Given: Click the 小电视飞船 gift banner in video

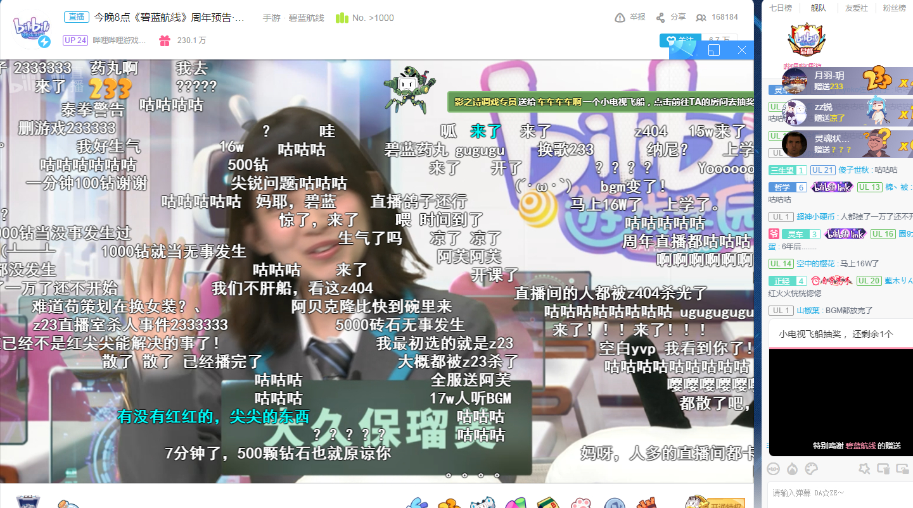Looking at the screenshot, I should click(600, 102).
